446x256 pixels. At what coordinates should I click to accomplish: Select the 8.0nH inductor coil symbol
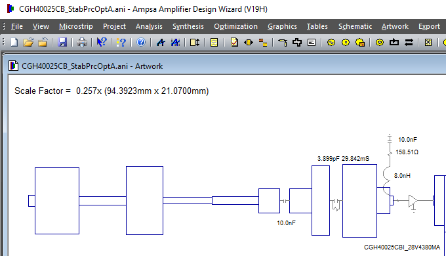386,181
